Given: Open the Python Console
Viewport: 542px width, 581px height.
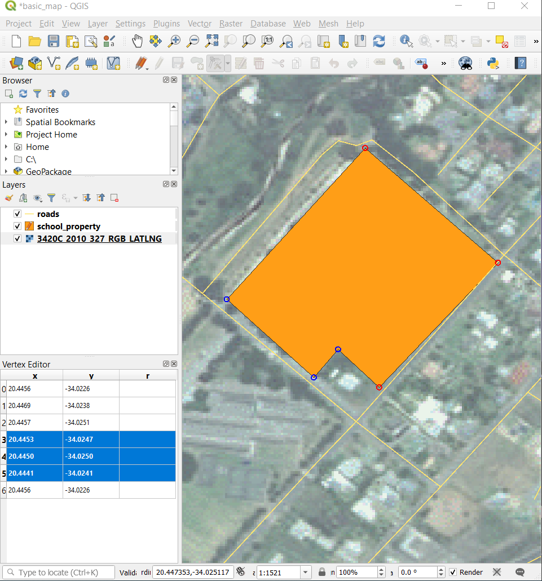Looking at the screenshot, I should (x=493, y=63).
